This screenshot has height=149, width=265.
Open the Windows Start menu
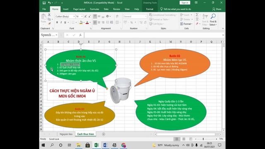[x=43, y=145]
